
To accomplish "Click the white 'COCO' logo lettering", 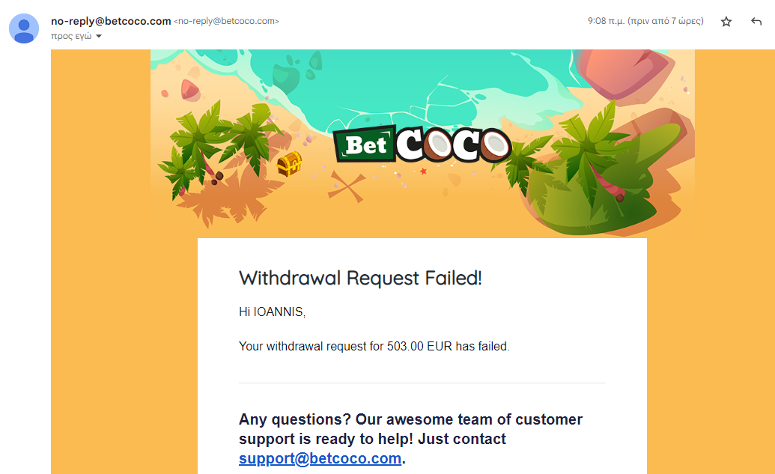I will (452, 145).
